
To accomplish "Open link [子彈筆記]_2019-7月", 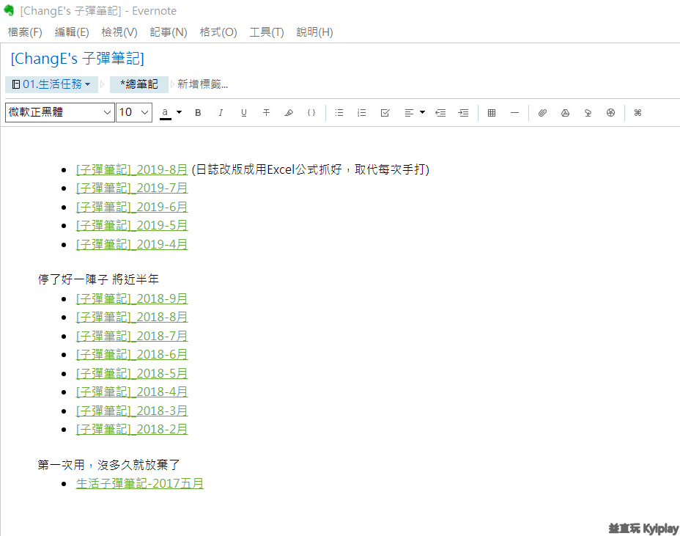I will (131, 188).
